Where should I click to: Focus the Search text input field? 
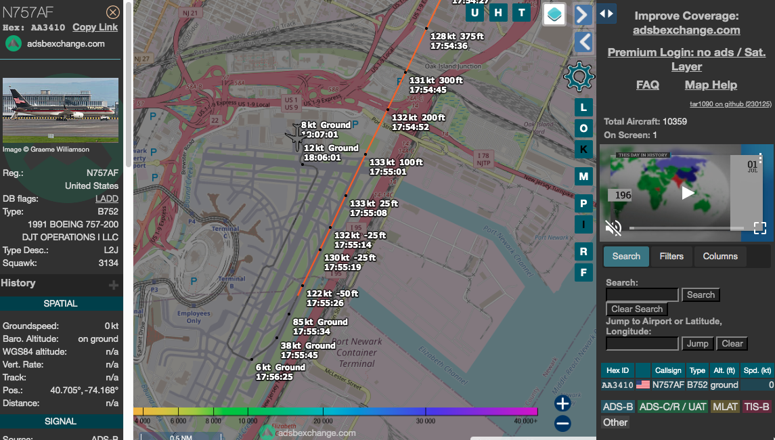pyautogui.click(x=642, y=294)
